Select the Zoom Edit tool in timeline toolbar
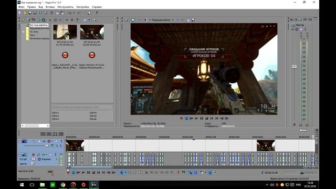This screenshot has height=189, width=336. 140,173
